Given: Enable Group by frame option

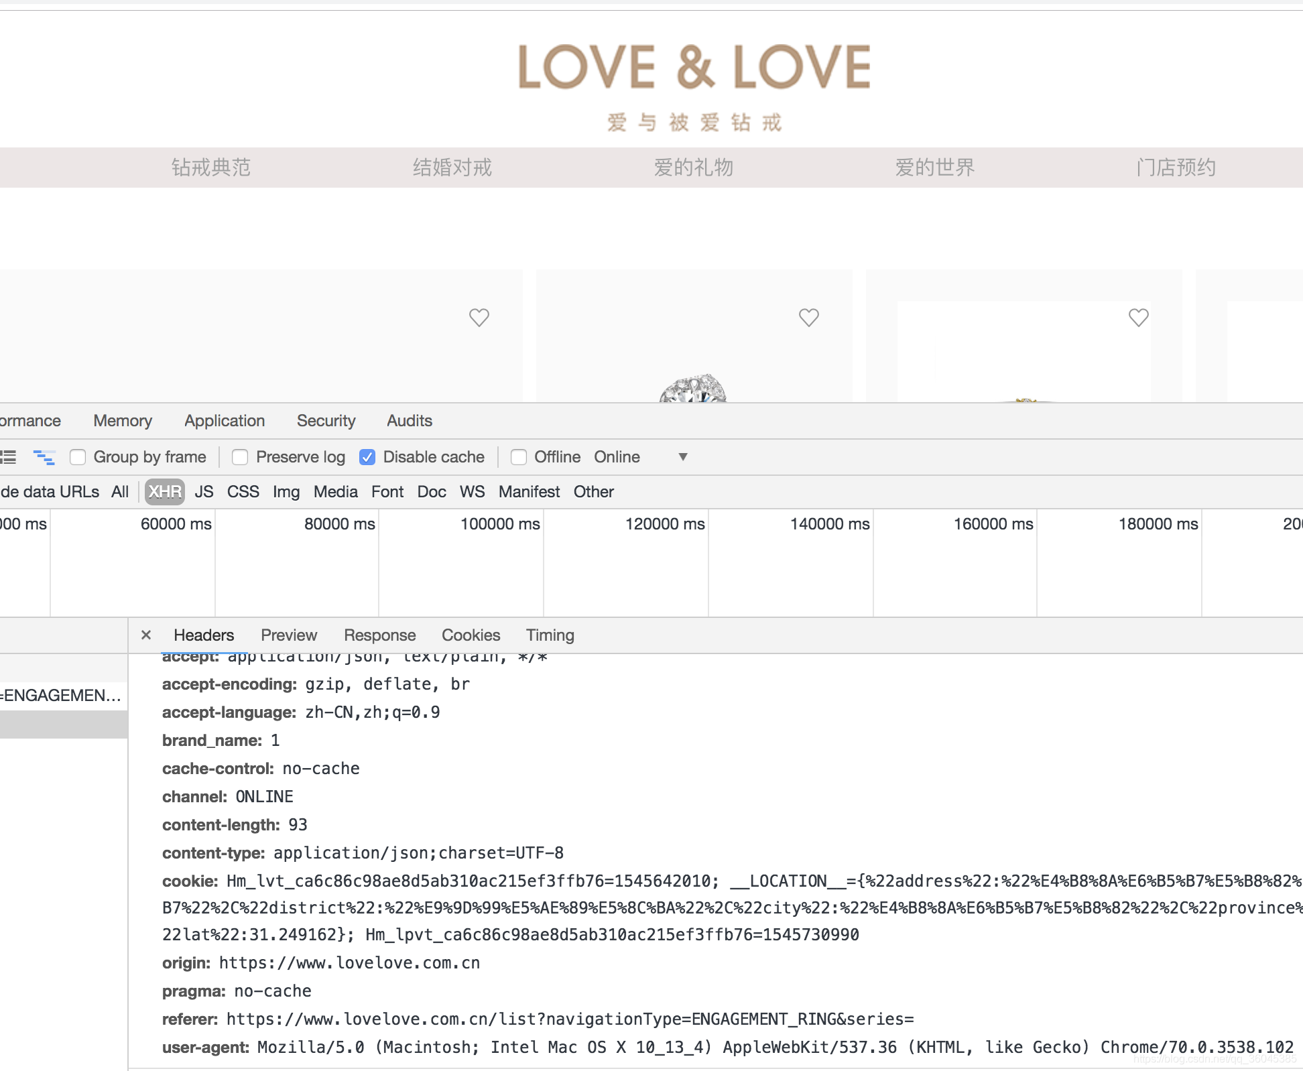Looking at the screenshot, I should coord(78,456).
